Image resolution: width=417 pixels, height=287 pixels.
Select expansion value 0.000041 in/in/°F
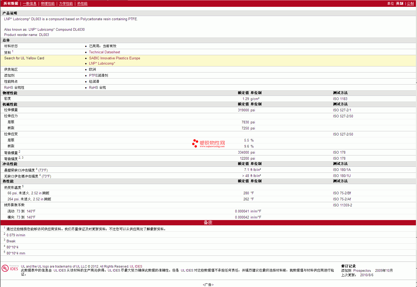point(248,211)
